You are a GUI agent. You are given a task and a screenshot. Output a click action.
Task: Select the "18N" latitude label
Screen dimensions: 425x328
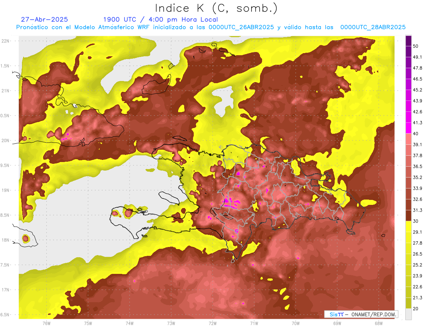click(6, 240)
